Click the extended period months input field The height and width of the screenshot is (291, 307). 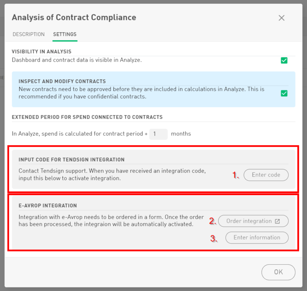[158, 134]
